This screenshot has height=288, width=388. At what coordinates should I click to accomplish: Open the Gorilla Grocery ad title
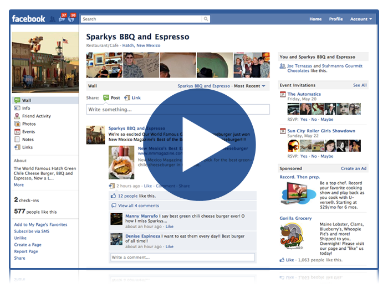[x=295, y=218]
